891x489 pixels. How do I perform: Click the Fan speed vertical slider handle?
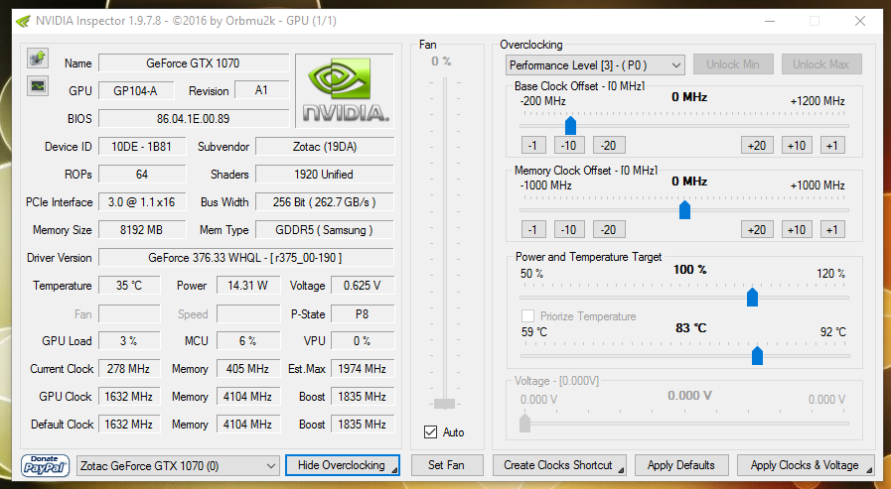tap(444, 404)
